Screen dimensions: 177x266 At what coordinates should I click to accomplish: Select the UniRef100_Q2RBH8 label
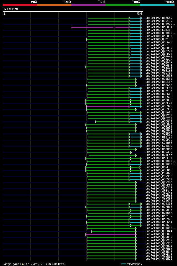point(159,253)
